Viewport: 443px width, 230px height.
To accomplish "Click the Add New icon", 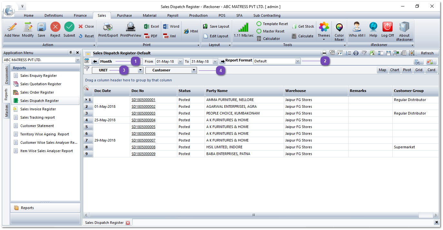I will [x=12, y=31].
